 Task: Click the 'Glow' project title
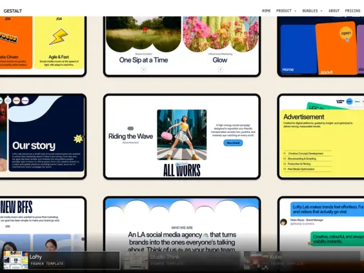[220, 60]
